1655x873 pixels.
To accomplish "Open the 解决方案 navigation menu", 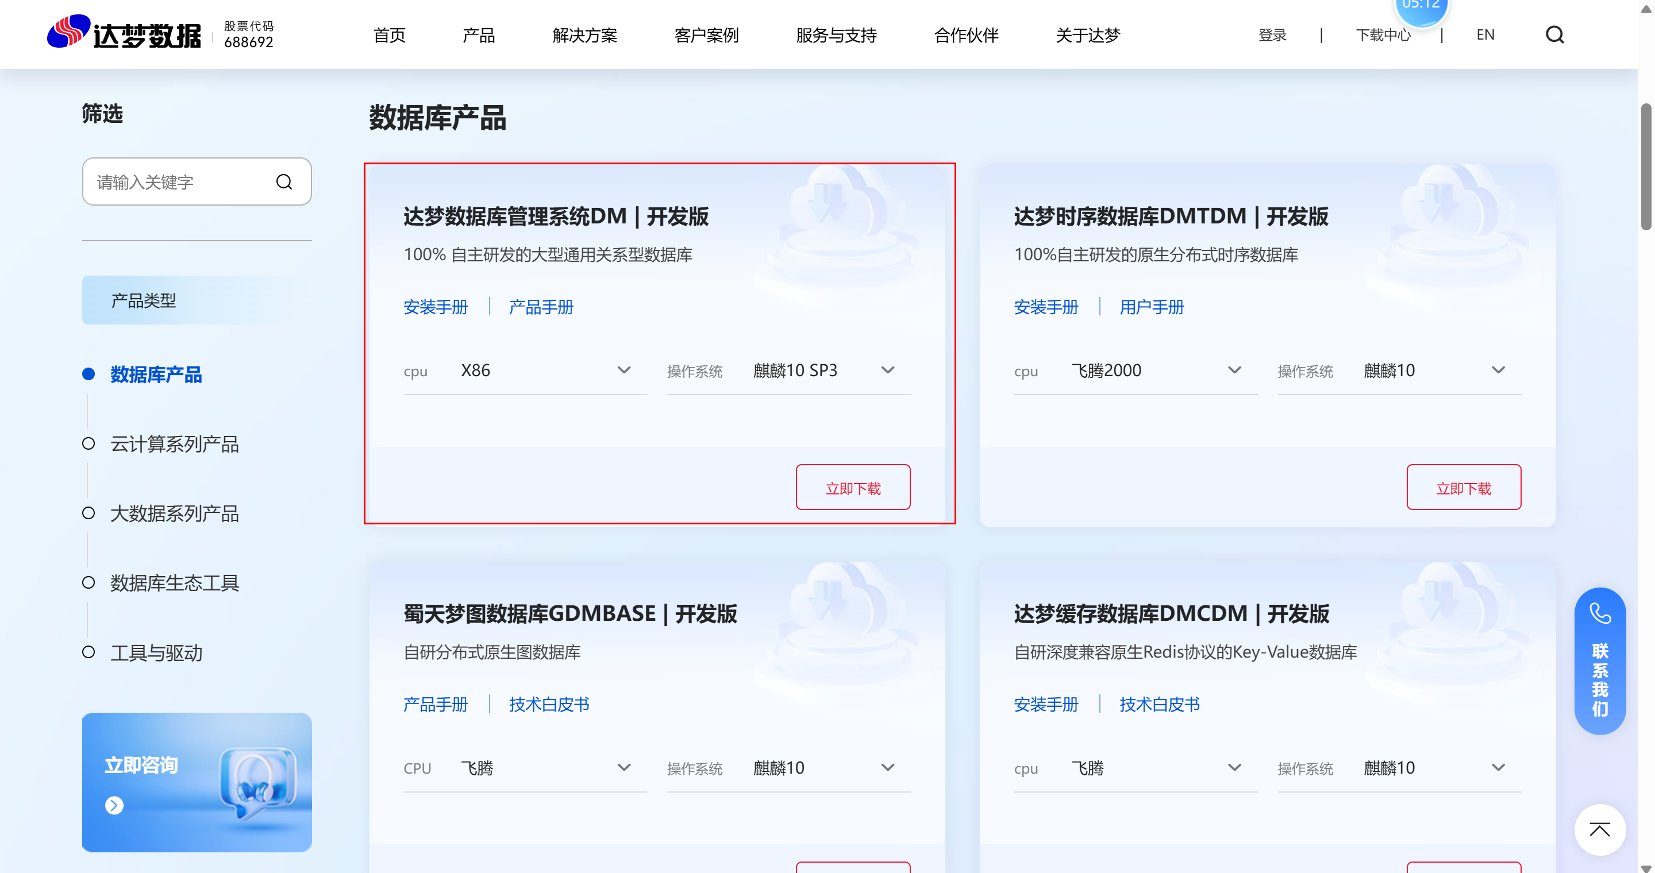I will 584,35.
